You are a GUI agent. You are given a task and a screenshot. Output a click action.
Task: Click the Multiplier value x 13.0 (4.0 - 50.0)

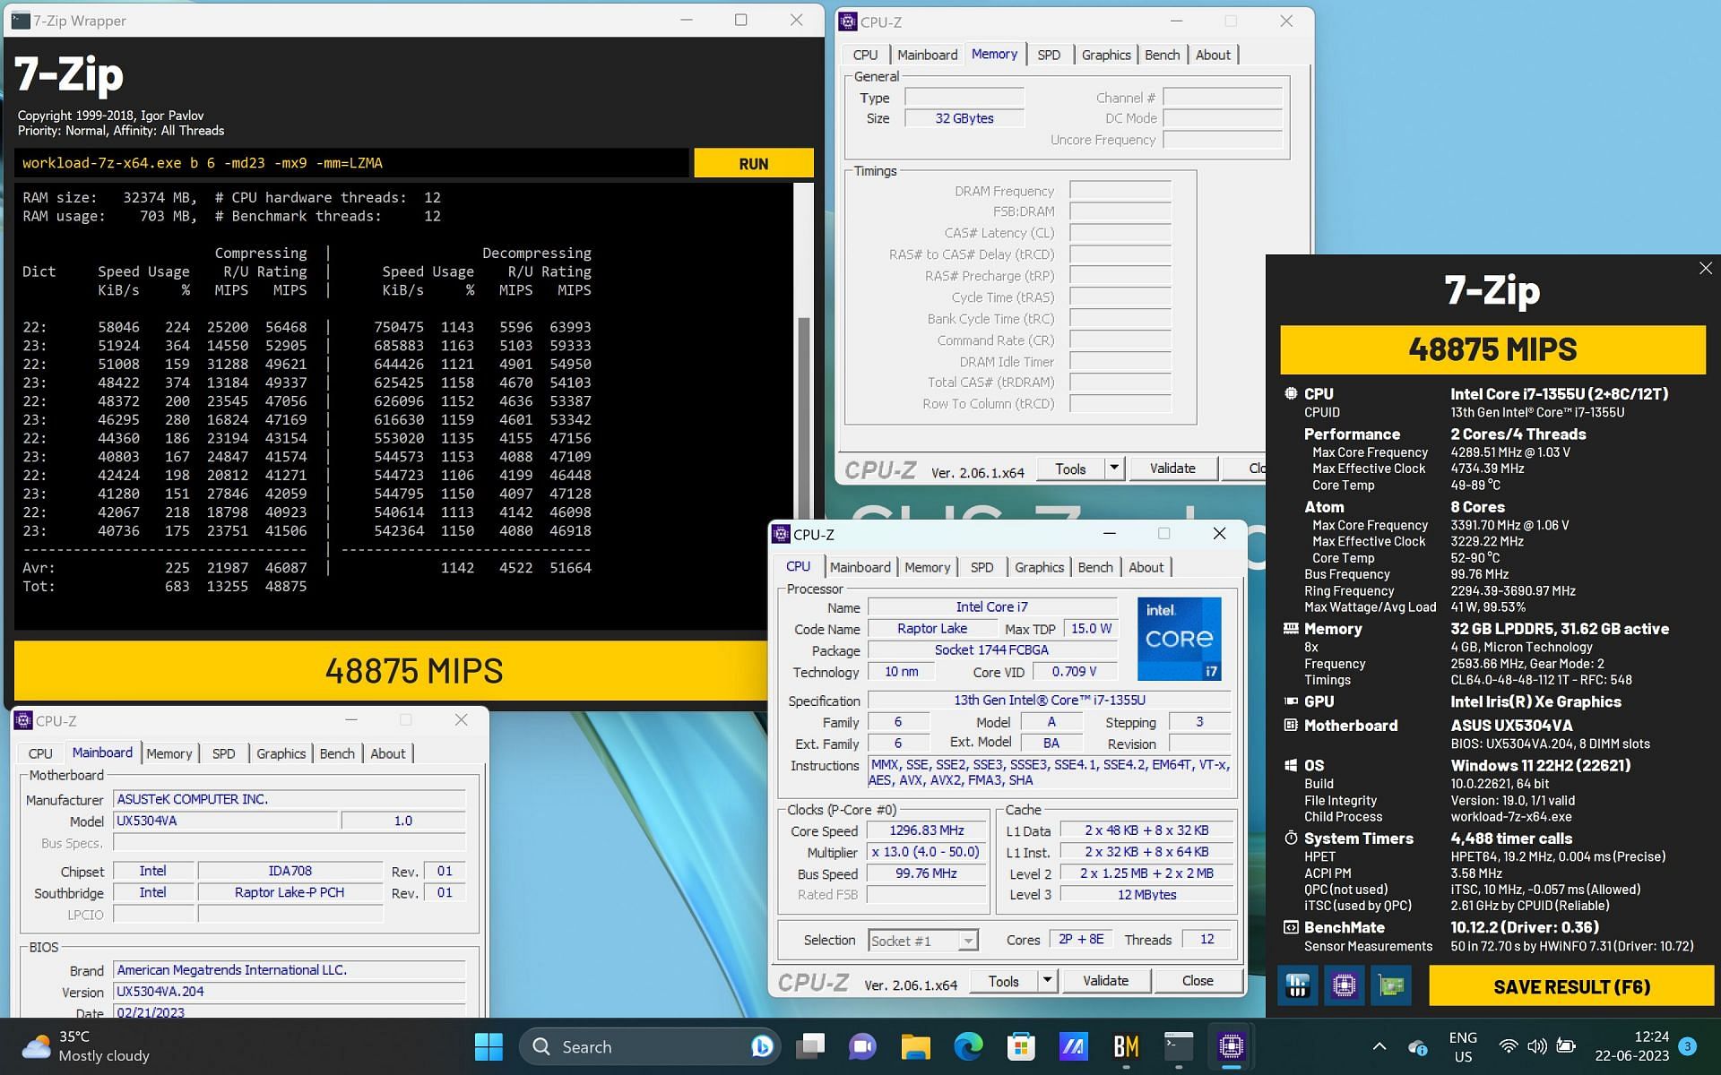point(926,852)
